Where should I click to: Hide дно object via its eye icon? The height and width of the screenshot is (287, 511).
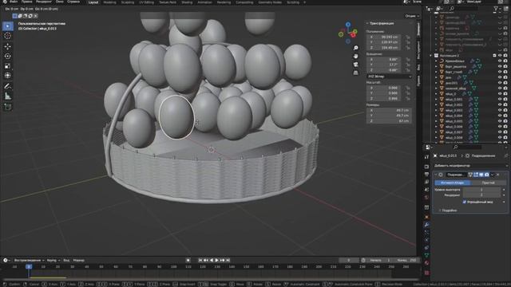pyautogui.click(x=500, y=77)
